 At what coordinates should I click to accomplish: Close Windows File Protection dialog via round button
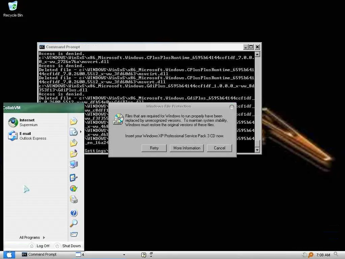231,107
